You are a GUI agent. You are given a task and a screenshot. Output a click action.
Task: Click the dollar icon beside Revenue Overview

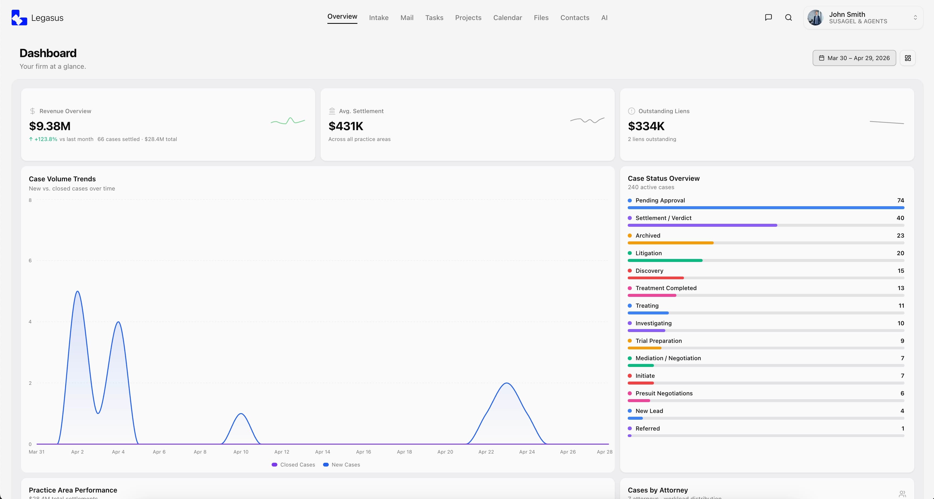32,111
